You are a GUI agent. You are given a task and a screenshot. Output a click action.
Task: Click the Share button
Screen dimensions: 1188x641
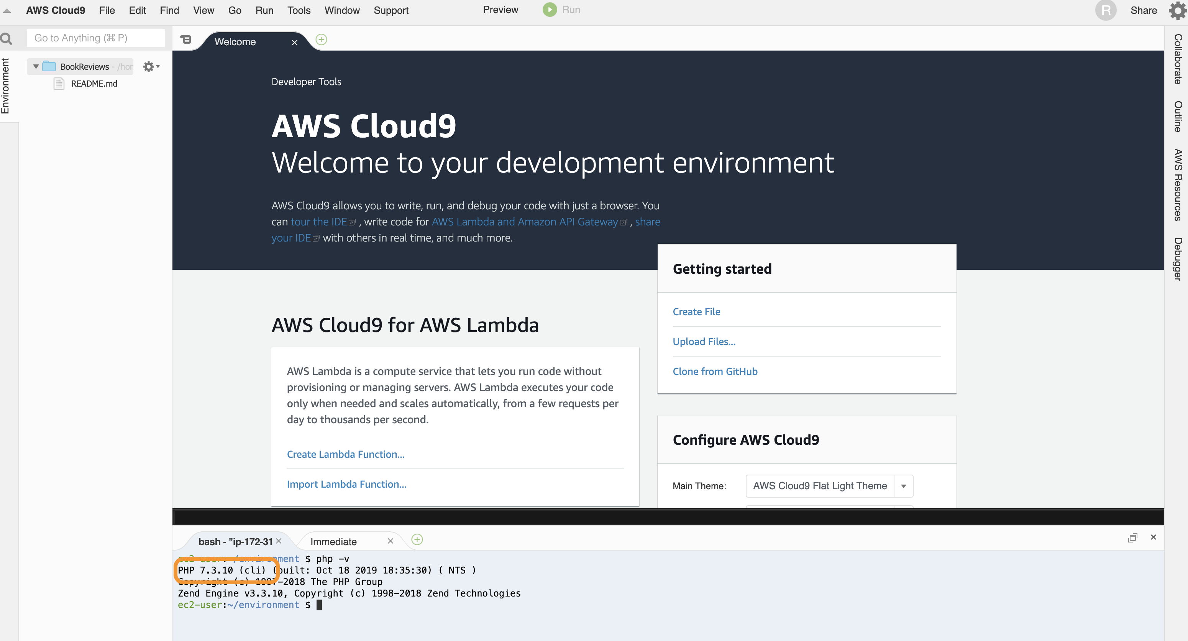point(1143,10)
